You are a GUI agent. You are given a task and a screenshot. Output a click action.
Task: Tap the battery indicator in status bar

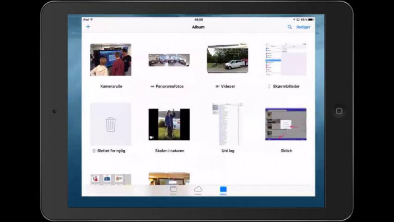point(311,20)
